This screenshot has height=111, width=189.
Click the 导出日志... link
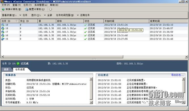[178, 75]
